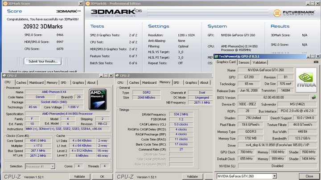Open Graphics tab in left CPU-Z
This screenshot has width=321, height=180.
click(78, 82)
